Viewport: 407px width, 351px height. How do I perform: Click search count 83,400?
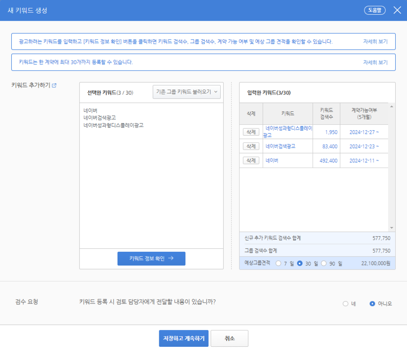click(x=329, y=146)
